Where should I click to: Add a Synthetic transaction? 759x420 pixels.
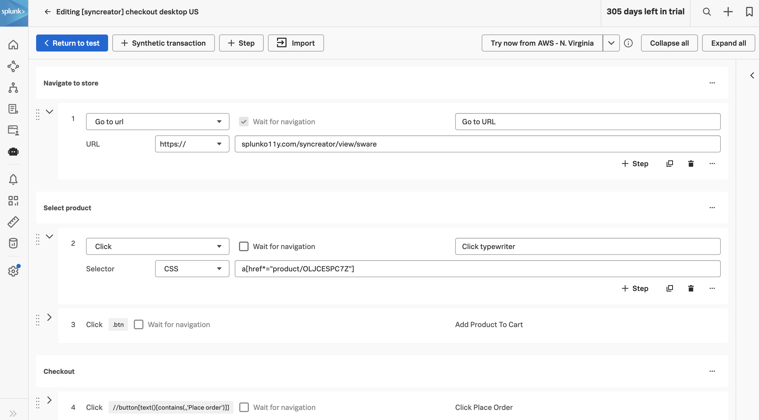(164, 43)
